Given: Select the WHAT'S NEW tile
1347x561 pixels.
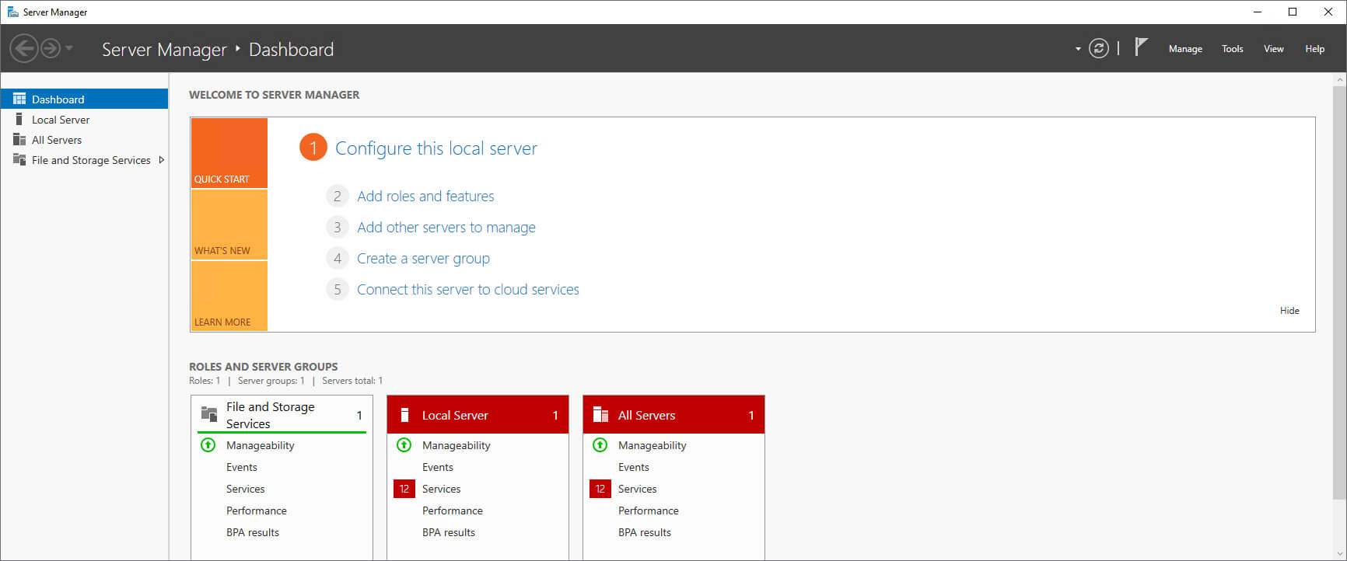Looking at the screenshot, I should click(229, 224).
